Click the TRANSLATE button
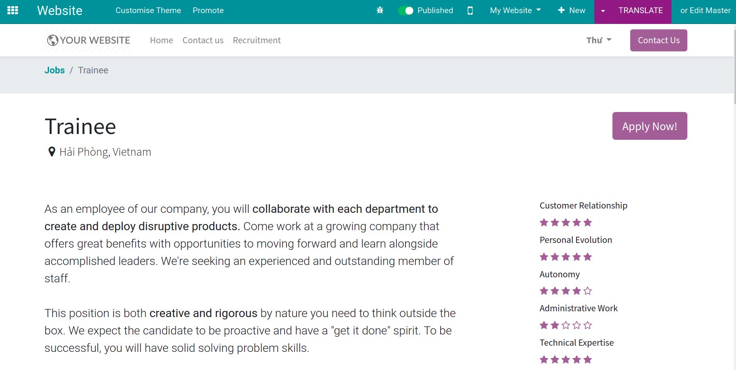This screenshot has width=736, height=370. 640,10
